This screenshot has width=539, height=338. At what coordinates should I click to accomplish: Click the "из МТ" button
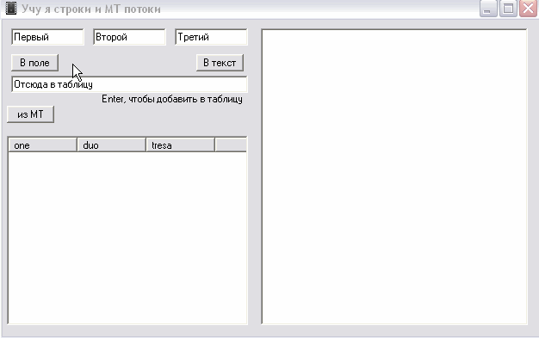31,114
